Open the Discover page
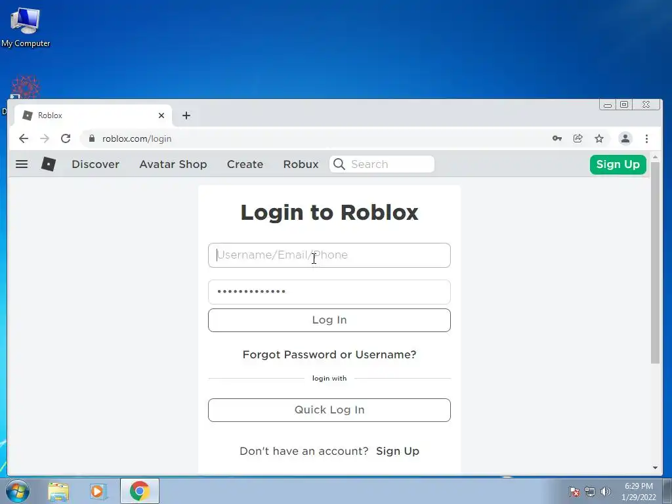Screen dimensions: 672x504 click(x=96, y=164)
